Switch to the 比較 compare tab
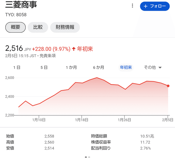 [x=38, y=27]
